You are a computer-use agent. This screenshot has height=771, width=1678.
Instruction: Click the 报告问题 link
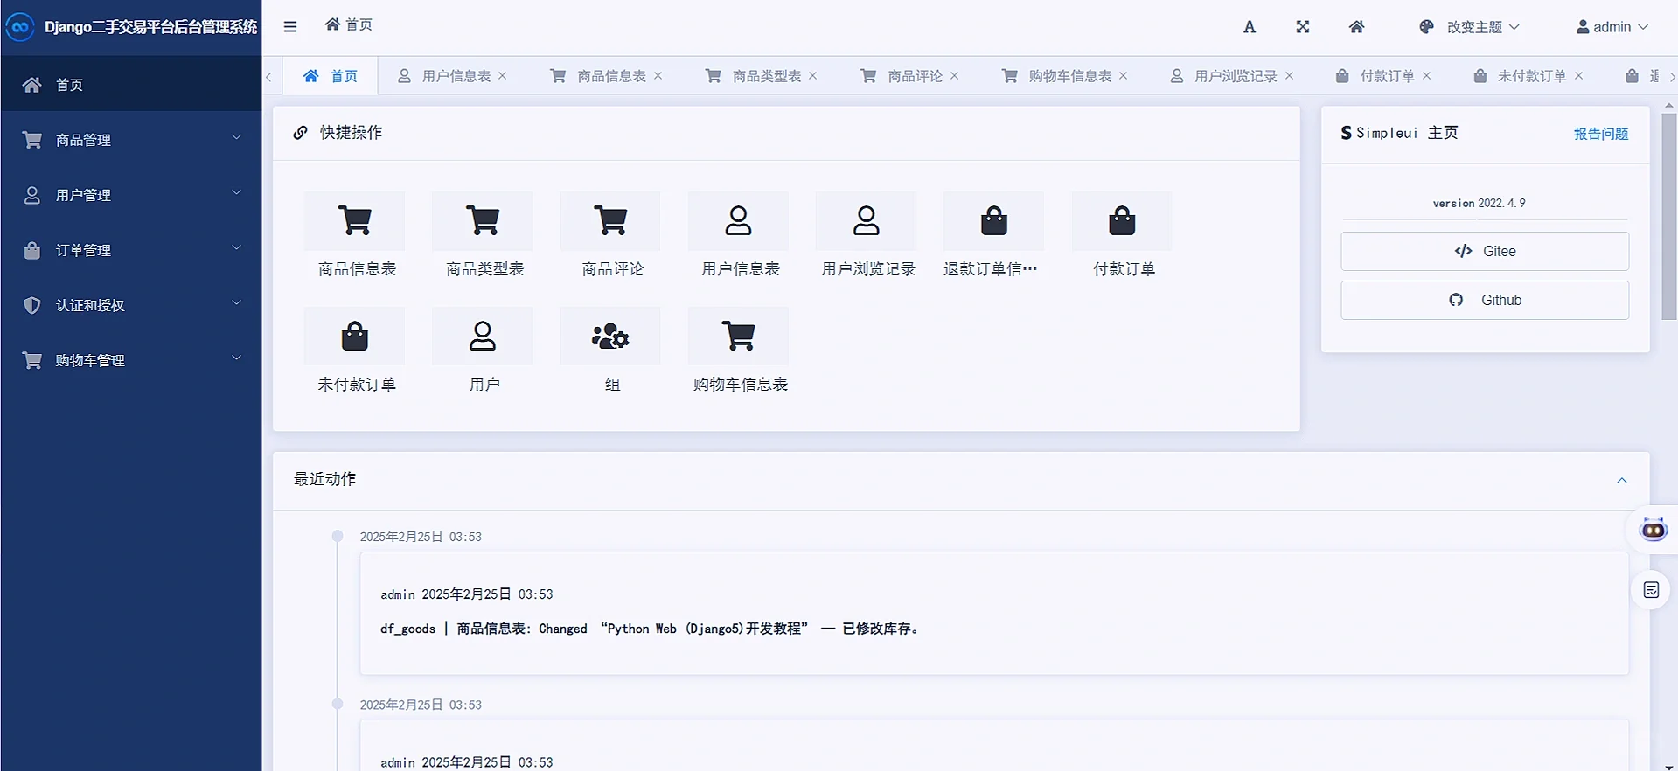pos(1601,134)
